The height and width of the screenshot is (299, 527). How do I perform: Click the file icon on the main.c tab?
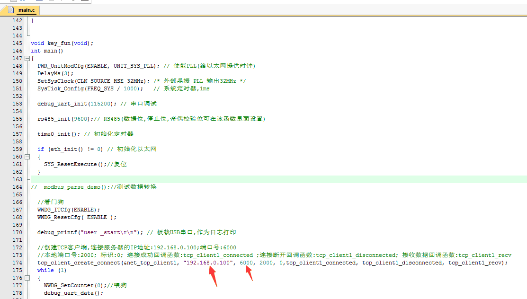coord(12,10)
